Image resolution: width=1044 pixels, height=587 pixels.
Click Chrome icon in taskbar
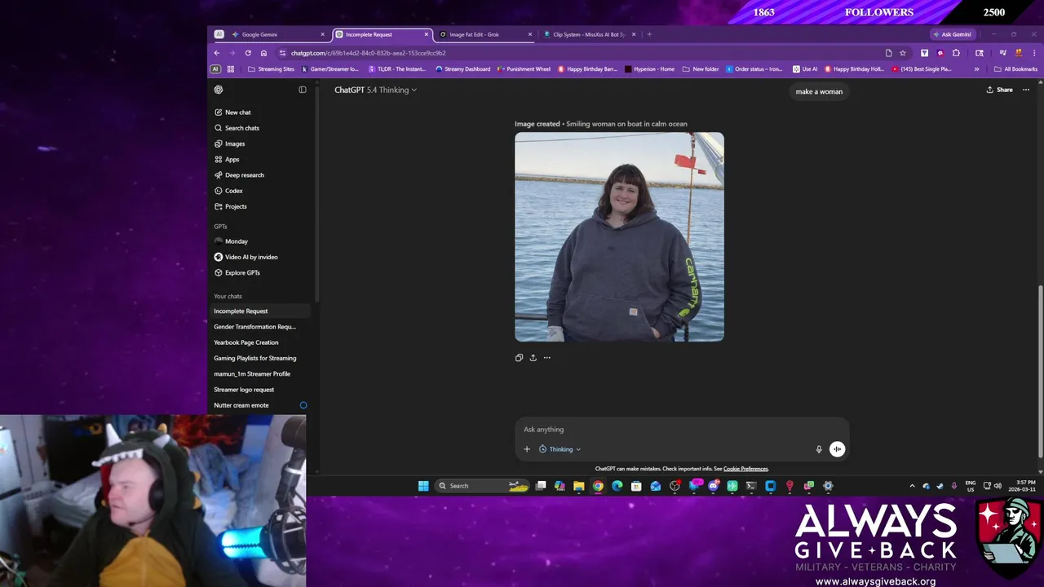point(598,486)
